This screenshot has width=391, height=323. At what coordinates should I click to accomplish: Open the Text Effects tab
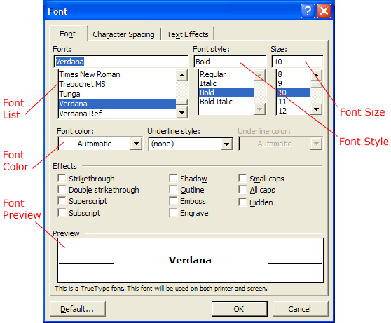(188, 34)
